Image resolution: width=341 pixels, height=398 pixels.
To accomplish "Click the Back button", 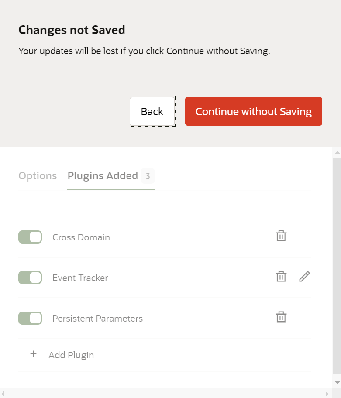I will (x=152, y=111).
